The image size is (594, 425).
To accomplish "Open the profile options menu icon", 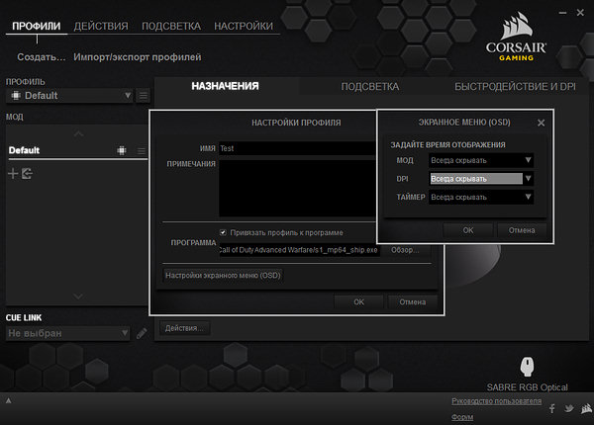I will [x=144, y=95].
